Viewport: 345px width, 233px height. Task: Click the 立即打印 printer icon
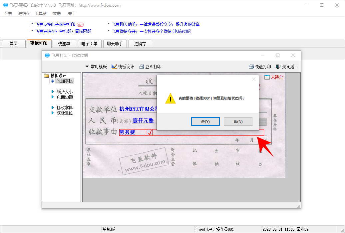coord(142,67)
